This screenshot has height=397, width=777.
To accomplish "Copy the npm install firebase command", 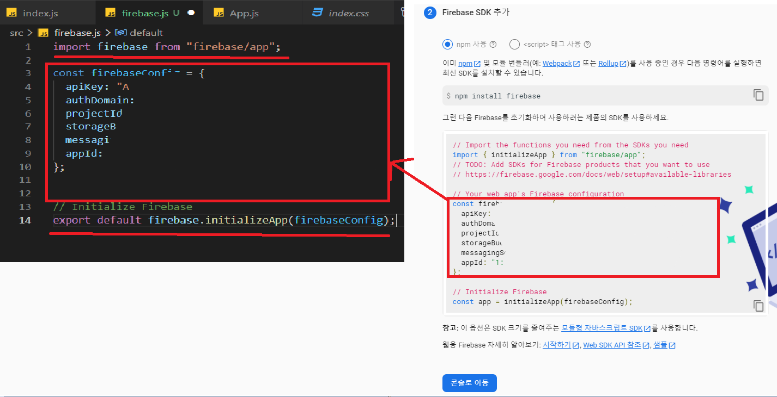I will pyautogui.click(x=758, y=95).
